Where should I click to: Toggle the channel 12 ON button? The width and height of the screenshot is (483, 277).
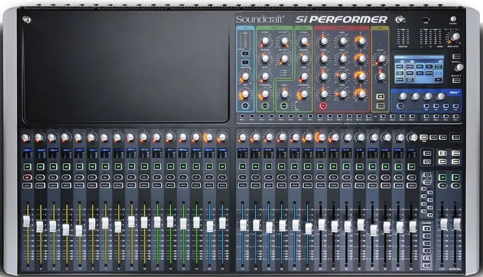coord(170,167)
